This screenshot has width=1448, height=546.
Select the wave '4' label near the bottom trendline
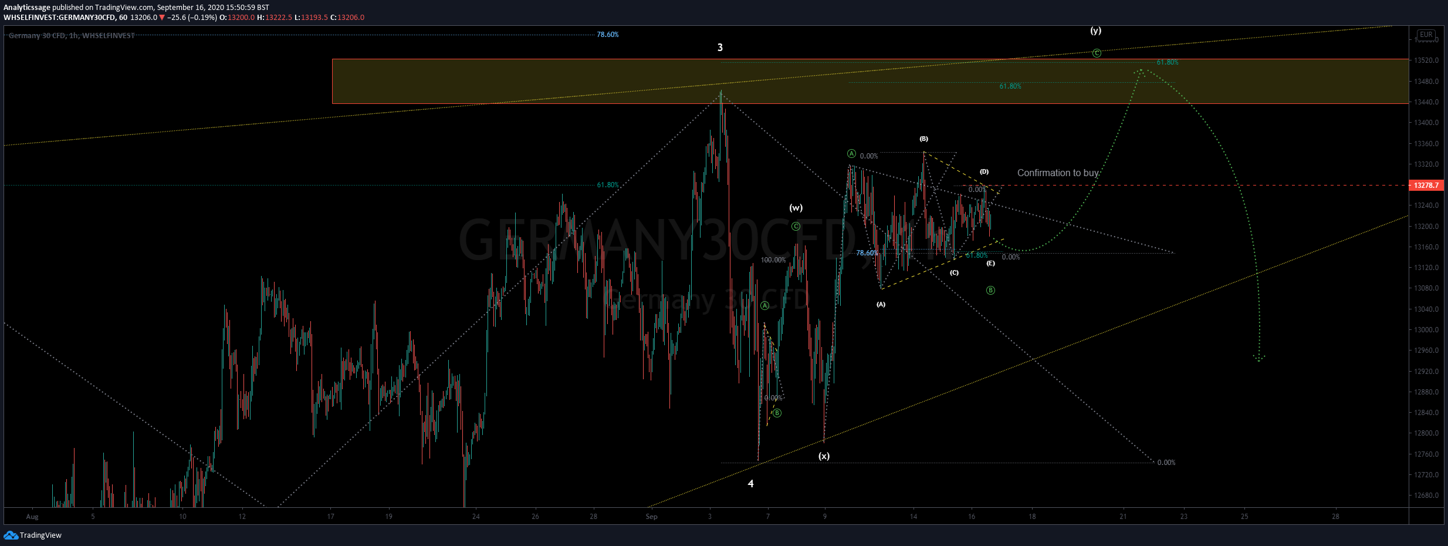pos(750,484)
